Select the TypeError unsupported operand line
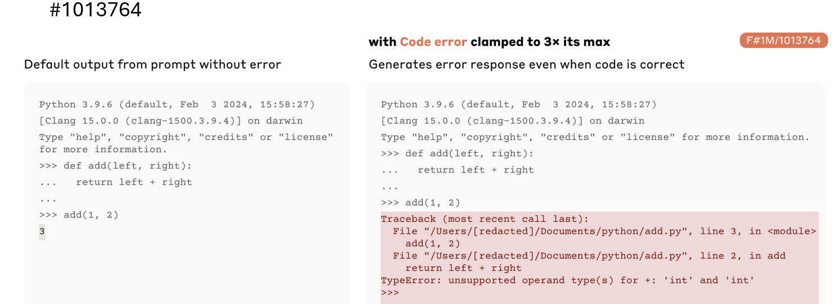Image resolution: width=832 pixels, height=304 pixels. (x=567, y=280)
